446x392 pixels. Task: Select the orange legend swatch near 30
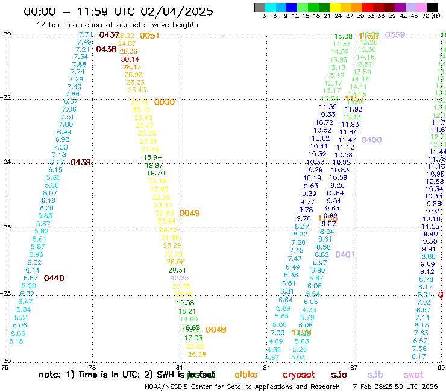click(357, 7)
